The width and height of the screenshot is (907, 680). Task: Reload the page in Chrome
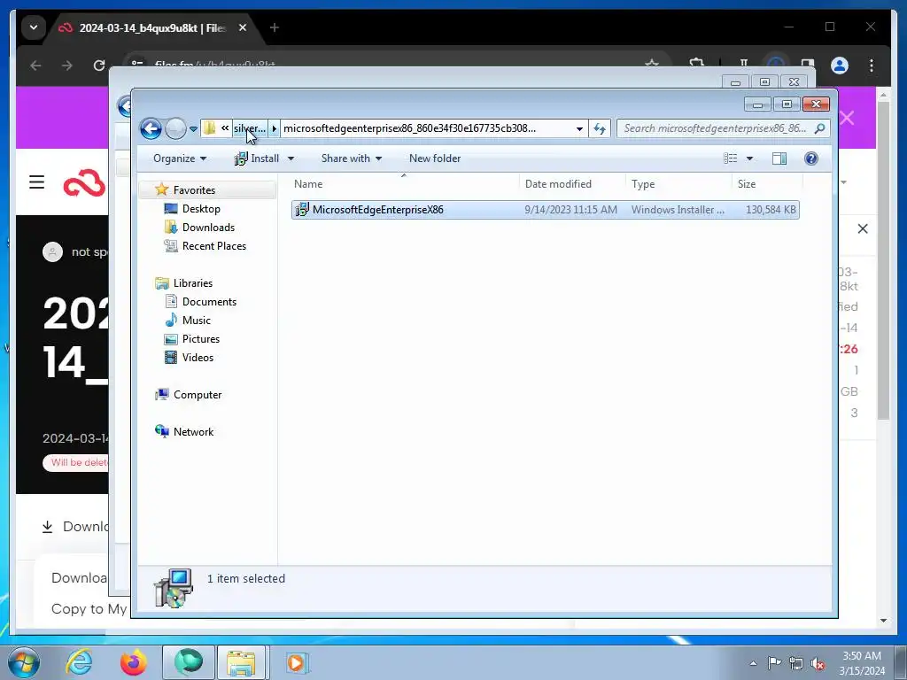point(99,66)
